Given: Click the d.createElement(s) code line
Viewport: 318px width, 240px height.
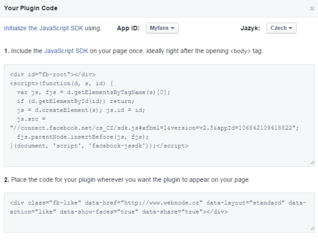Looking at the screenshot, I should [81, 110].
